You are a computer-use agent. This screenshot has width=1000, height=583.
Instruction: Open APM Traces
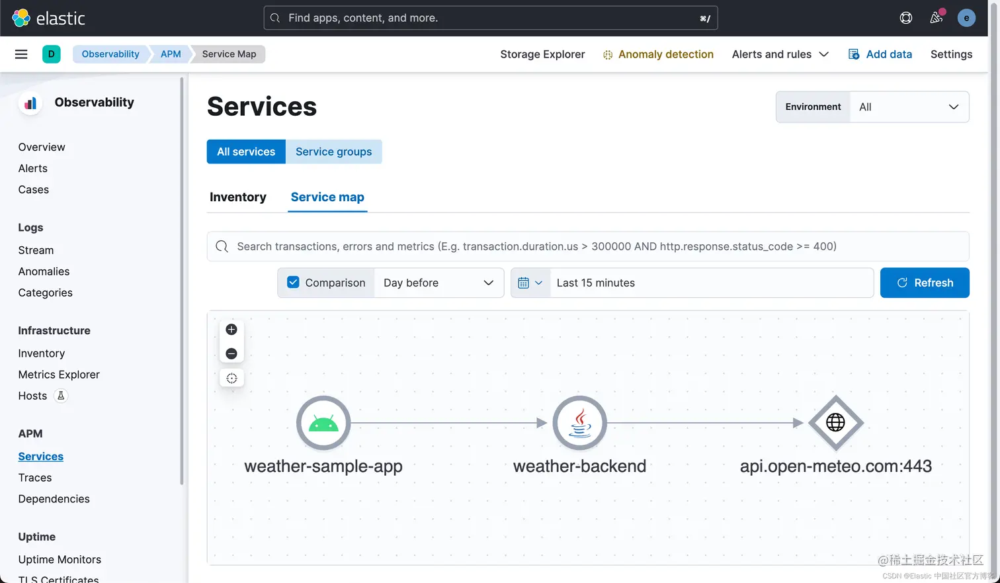pos(35,478)
